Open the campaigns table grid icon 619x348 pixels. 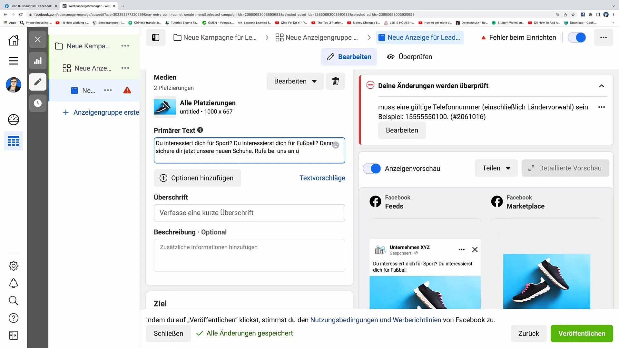coord(13,141)
